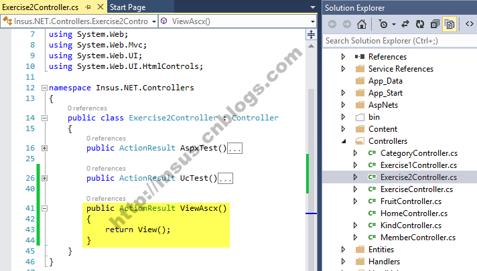Viewport: 477px width, 271px height.
Task: Collapse the ViewAscx method outline
Action: 44,208
